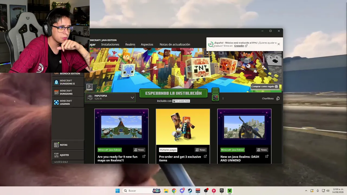Select Minecraft Dungeons in the game list
347x195 pixels.
coord(68,92)
